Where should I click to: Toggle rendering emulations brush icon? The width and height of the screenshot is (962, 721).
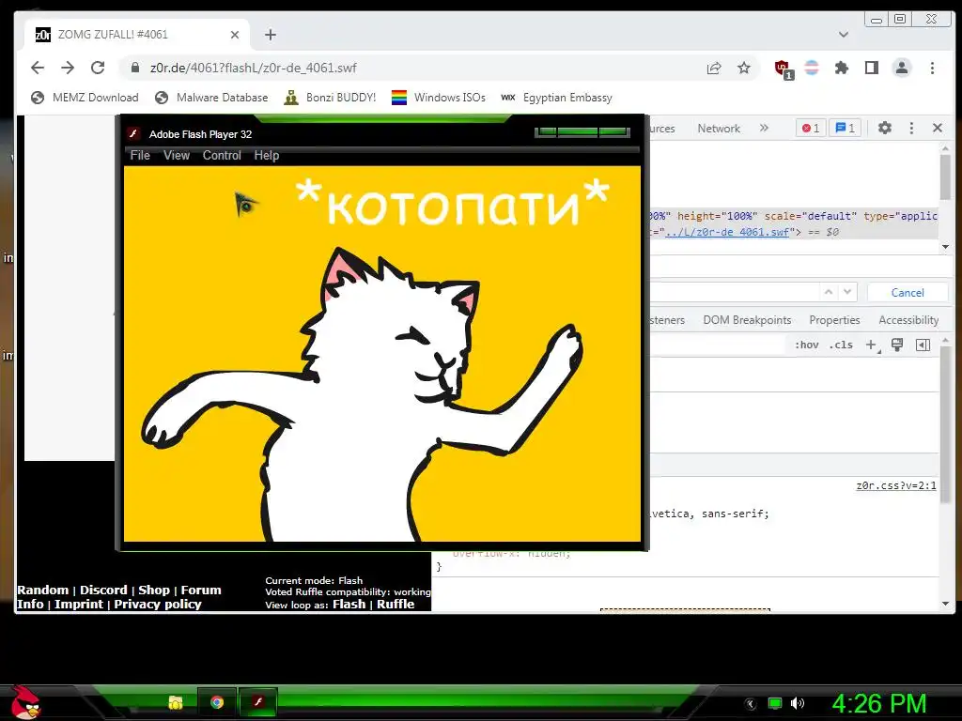coord(897,345)
